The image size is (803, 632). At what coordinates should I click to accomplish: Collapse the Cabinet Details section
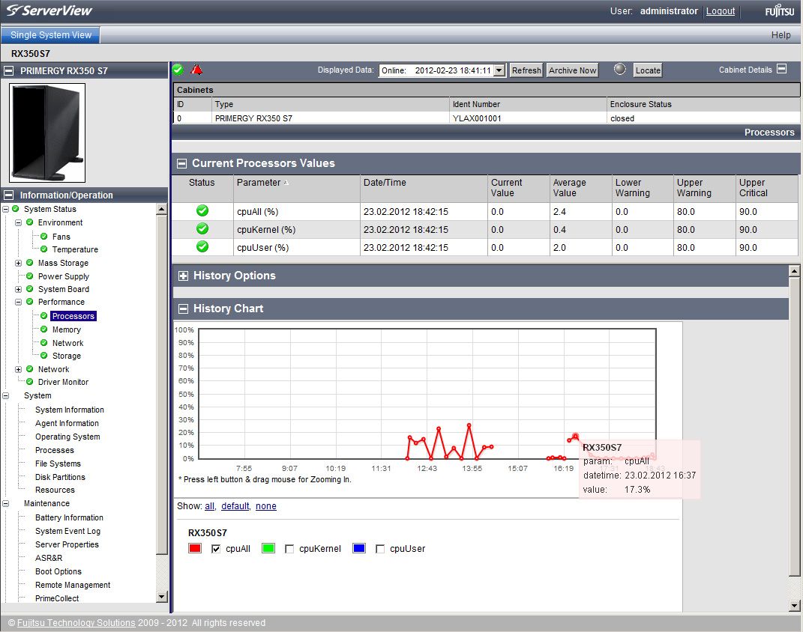pos(781,69)
